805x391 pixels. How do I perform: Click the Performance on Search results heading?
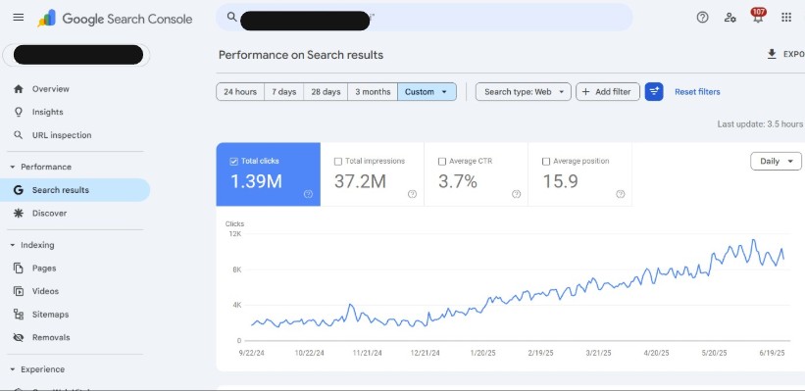click(301, 55)
